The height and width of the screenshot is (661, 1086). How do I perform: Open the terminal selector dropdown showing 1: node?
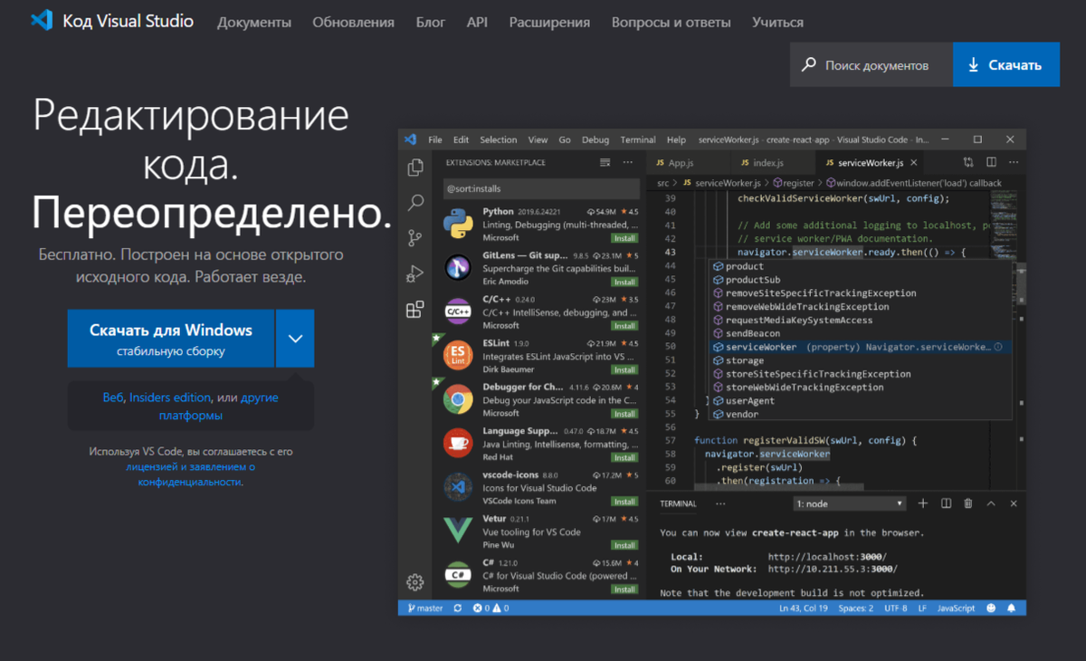(x=850, y=503)
